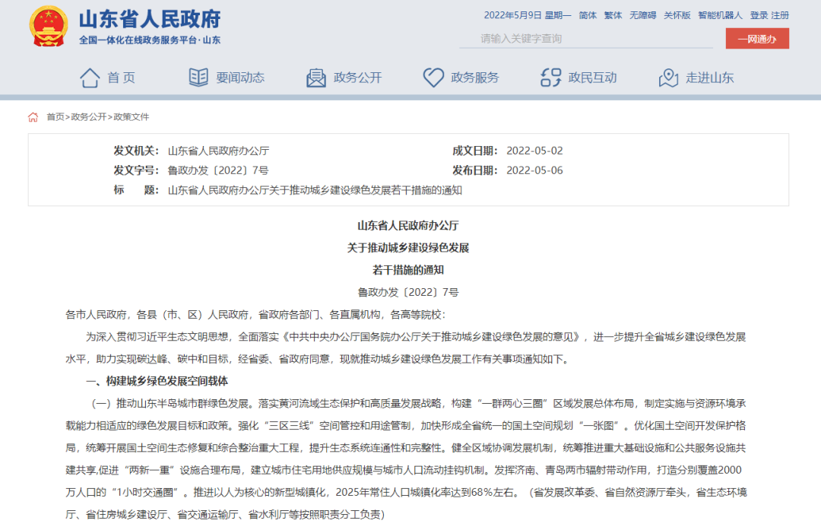
Task: Click the addressee line starting 各市人民政府
Action: (x=255, y=315)
